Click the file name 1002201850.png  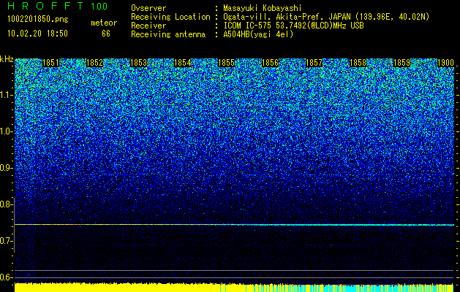[x=37, y=20]
